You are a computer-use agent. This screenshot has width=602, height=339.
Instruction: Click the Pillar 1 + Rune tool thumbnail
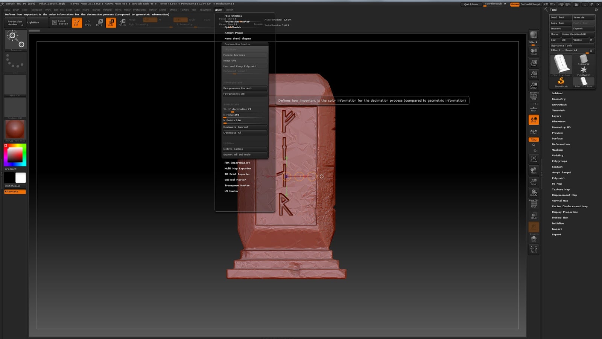(560, 65)
